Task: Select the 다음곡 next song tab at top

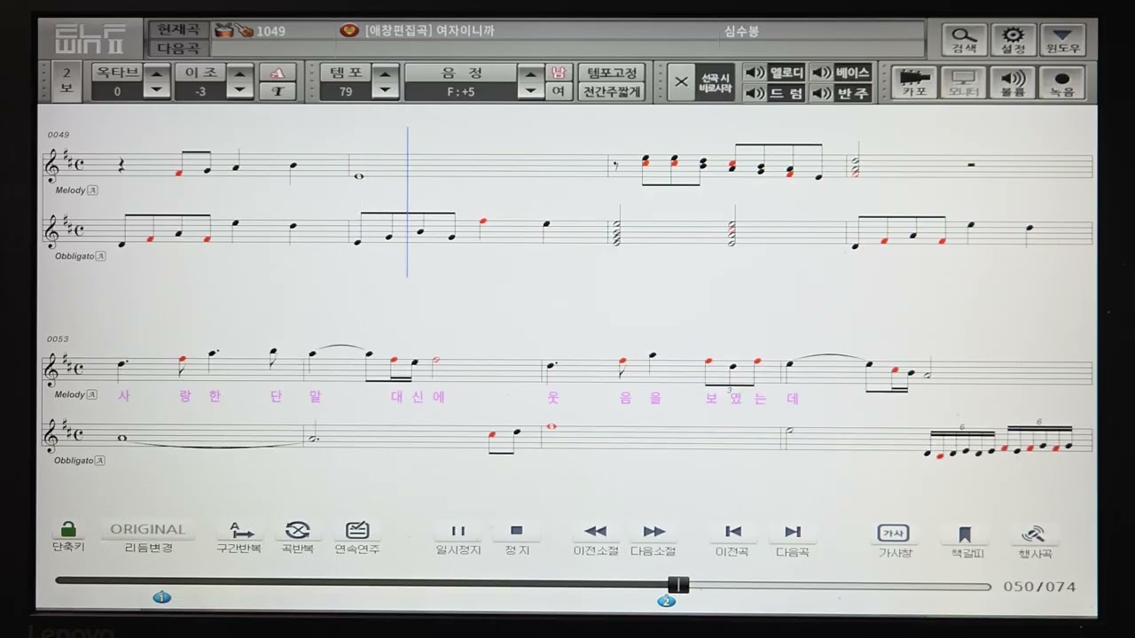Action: click(178, 49)
